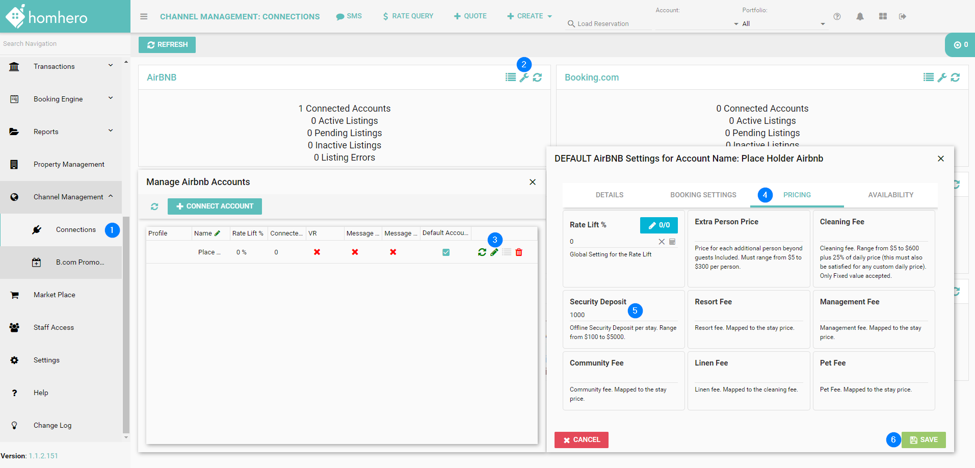The image size is (975, 468).
Task: Open the AirBNB listings list icon
Action: coord(510,77)
